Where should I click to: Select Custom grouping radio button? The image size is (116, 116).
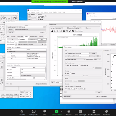[x=70, y=73]
